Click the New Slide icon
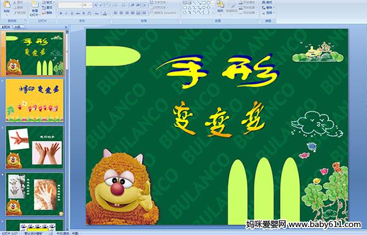 (35, 8)
